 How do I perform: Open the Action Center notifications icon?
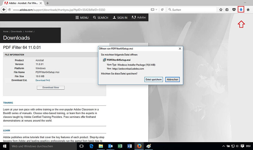pos(242,146)
